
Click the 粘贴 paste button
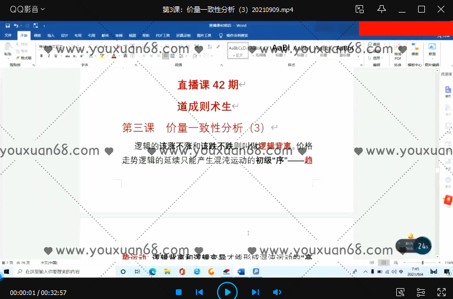(x=8, y=50)
